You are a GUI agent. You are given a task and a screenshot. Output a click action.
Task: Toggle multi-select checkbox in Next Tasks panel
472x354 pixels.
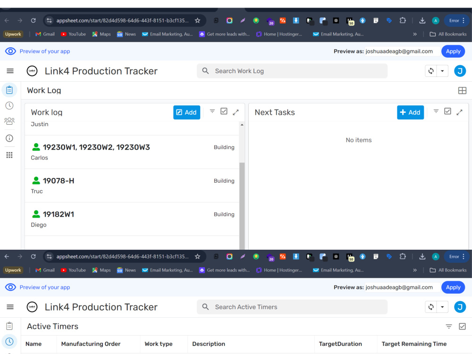(x=447, y=111)
